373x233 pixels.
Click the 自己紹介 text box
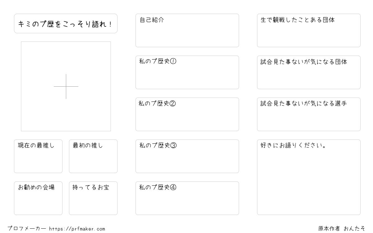pos(187,30)
